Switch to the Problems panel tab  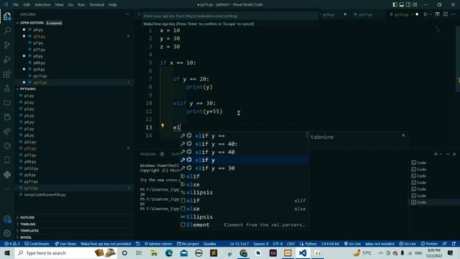coord(148,154)
